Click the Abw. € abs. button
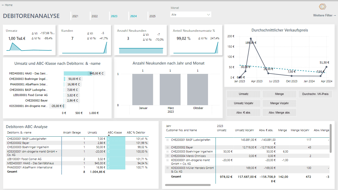Viewport: 338px width, 190px height. click(244, 112)
